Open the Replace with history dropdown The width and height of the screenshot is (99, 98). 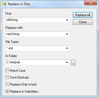[67, 34]
